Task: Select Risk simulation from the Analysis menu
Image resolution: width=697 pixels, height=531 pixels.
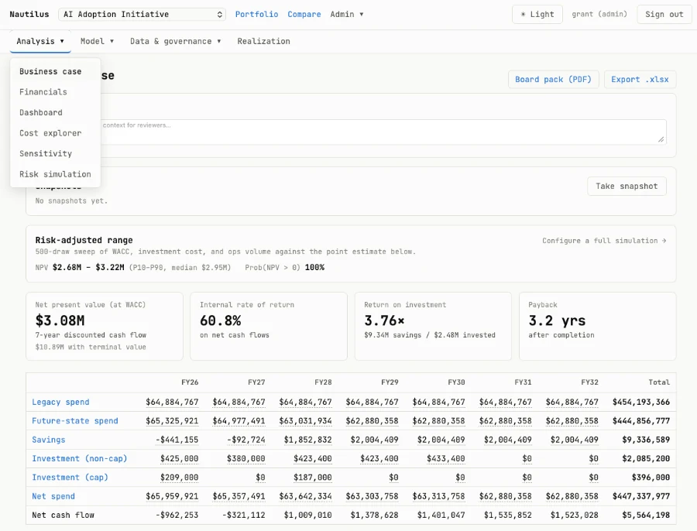Action: point(55,174)
